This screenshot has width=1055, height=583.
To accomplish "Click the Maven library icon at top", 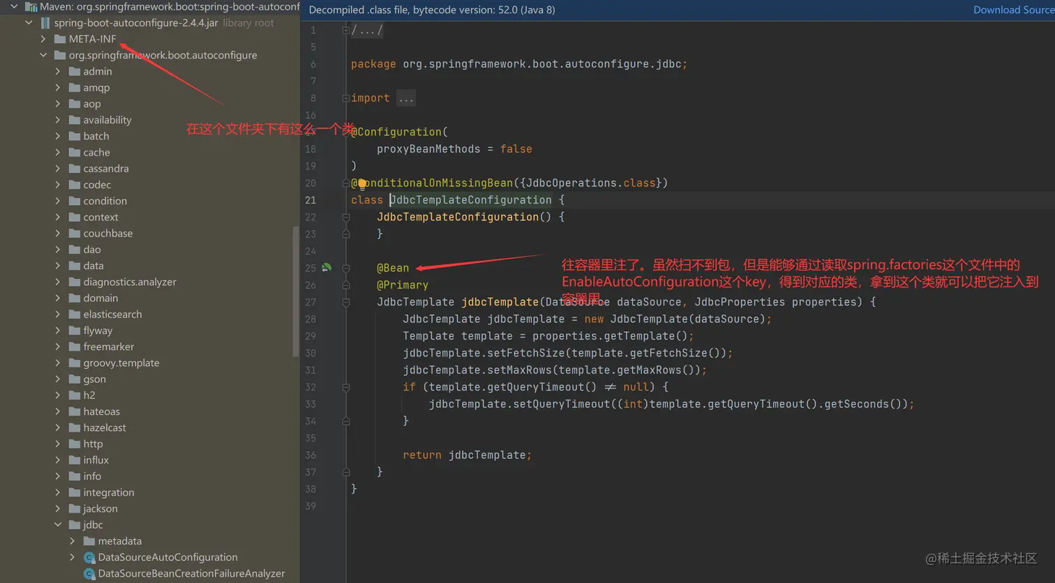I will [x=31, y=7].
